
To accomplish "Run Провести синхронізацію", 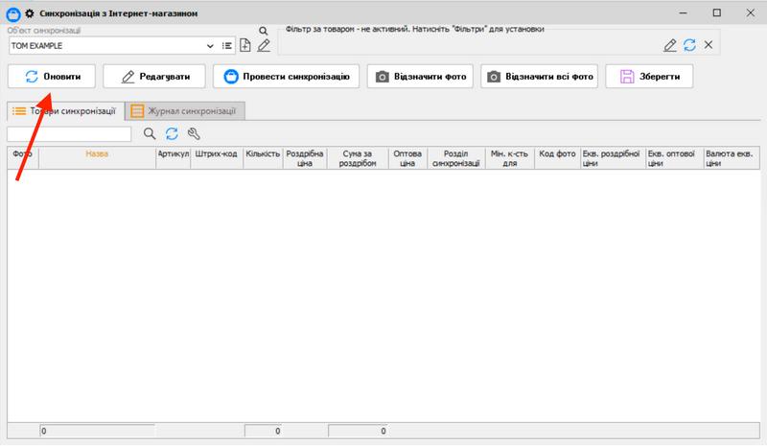I will click(287, 77).
